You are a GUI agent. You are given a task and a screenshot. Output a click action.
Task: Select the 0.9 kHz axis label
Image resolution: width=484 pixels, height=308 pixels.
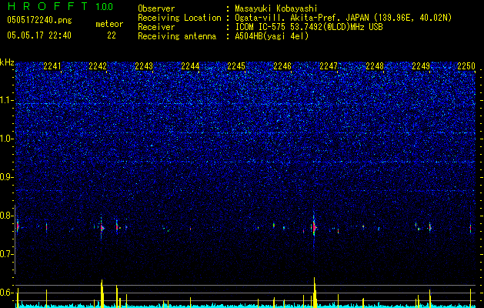pyautogui.click(x=7, y=177)
